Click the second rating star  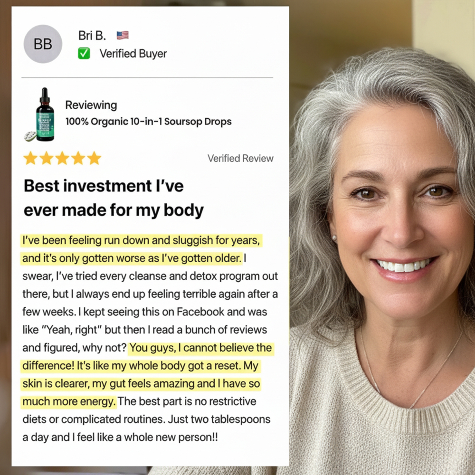[47, 158]
